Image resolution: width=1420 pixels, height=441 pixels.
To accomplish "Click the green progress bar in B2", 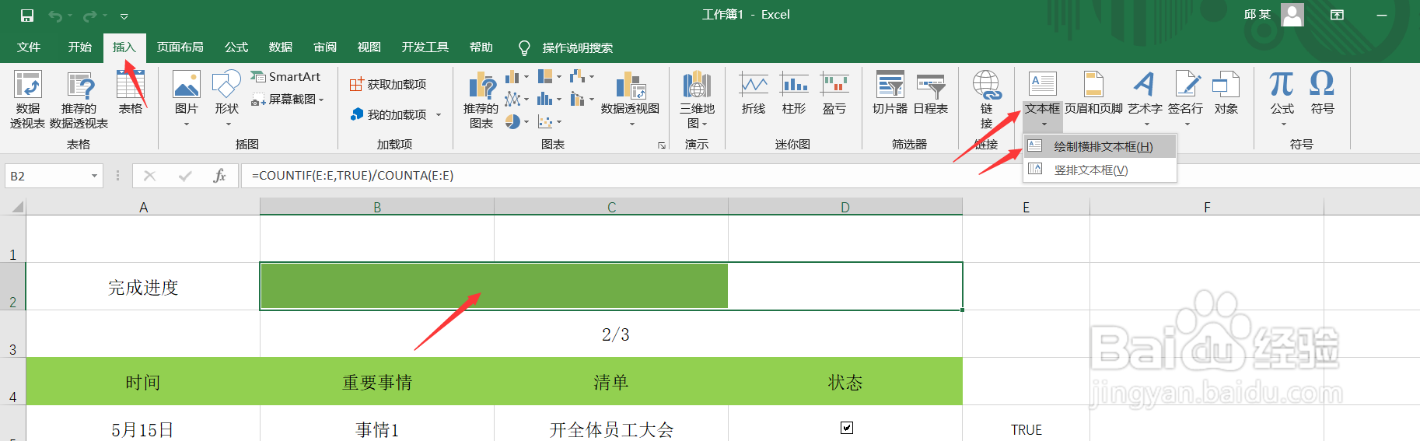I will (494, 286).
